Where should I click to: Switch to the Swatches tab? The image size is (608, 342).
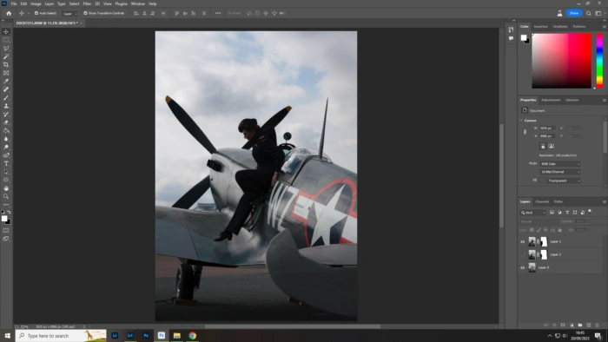click(540, 27)
